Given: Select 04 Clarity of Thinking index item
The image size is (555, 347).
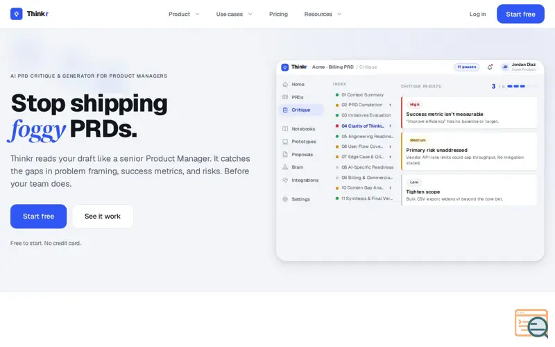Looking at the screenshot, I should click(362, 126).
